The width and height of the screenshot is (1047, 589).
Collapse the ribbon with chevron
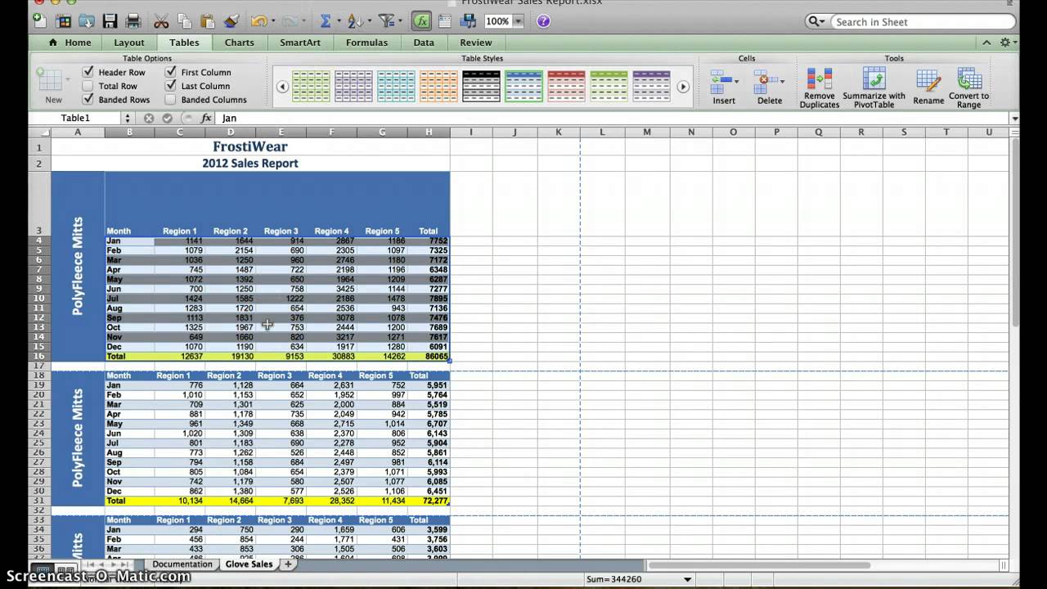point(986,43)
